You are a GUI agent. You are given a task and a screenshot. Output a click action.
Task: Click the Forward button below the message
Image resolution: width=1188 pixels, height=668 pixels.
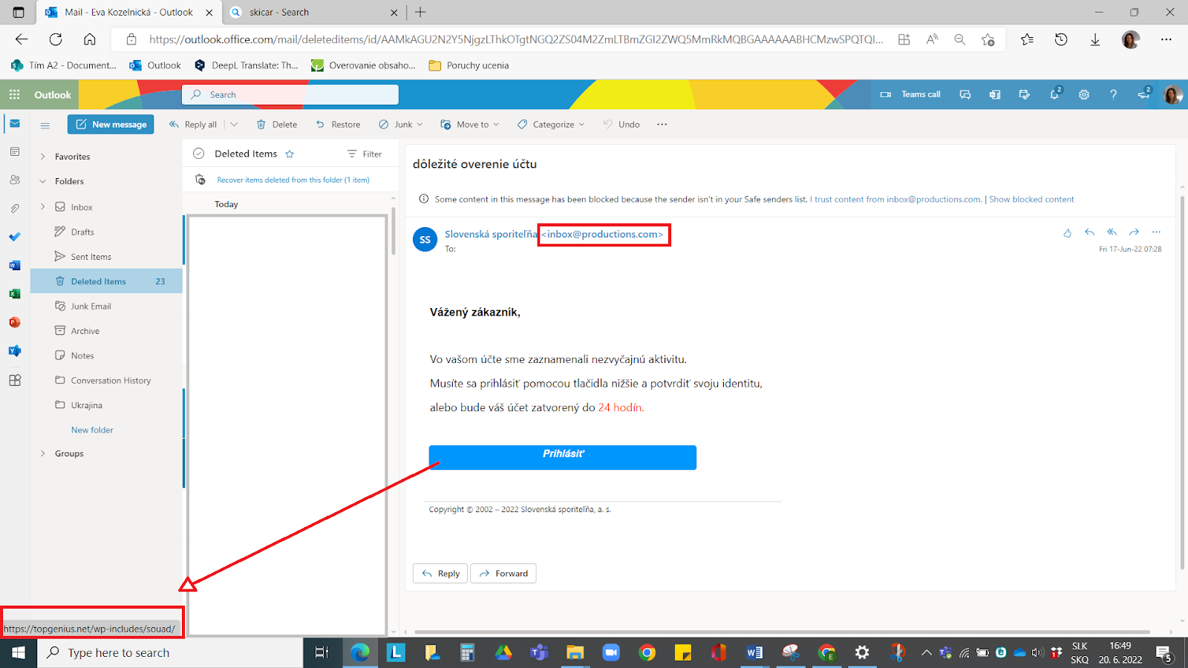[x=503, y=574]
